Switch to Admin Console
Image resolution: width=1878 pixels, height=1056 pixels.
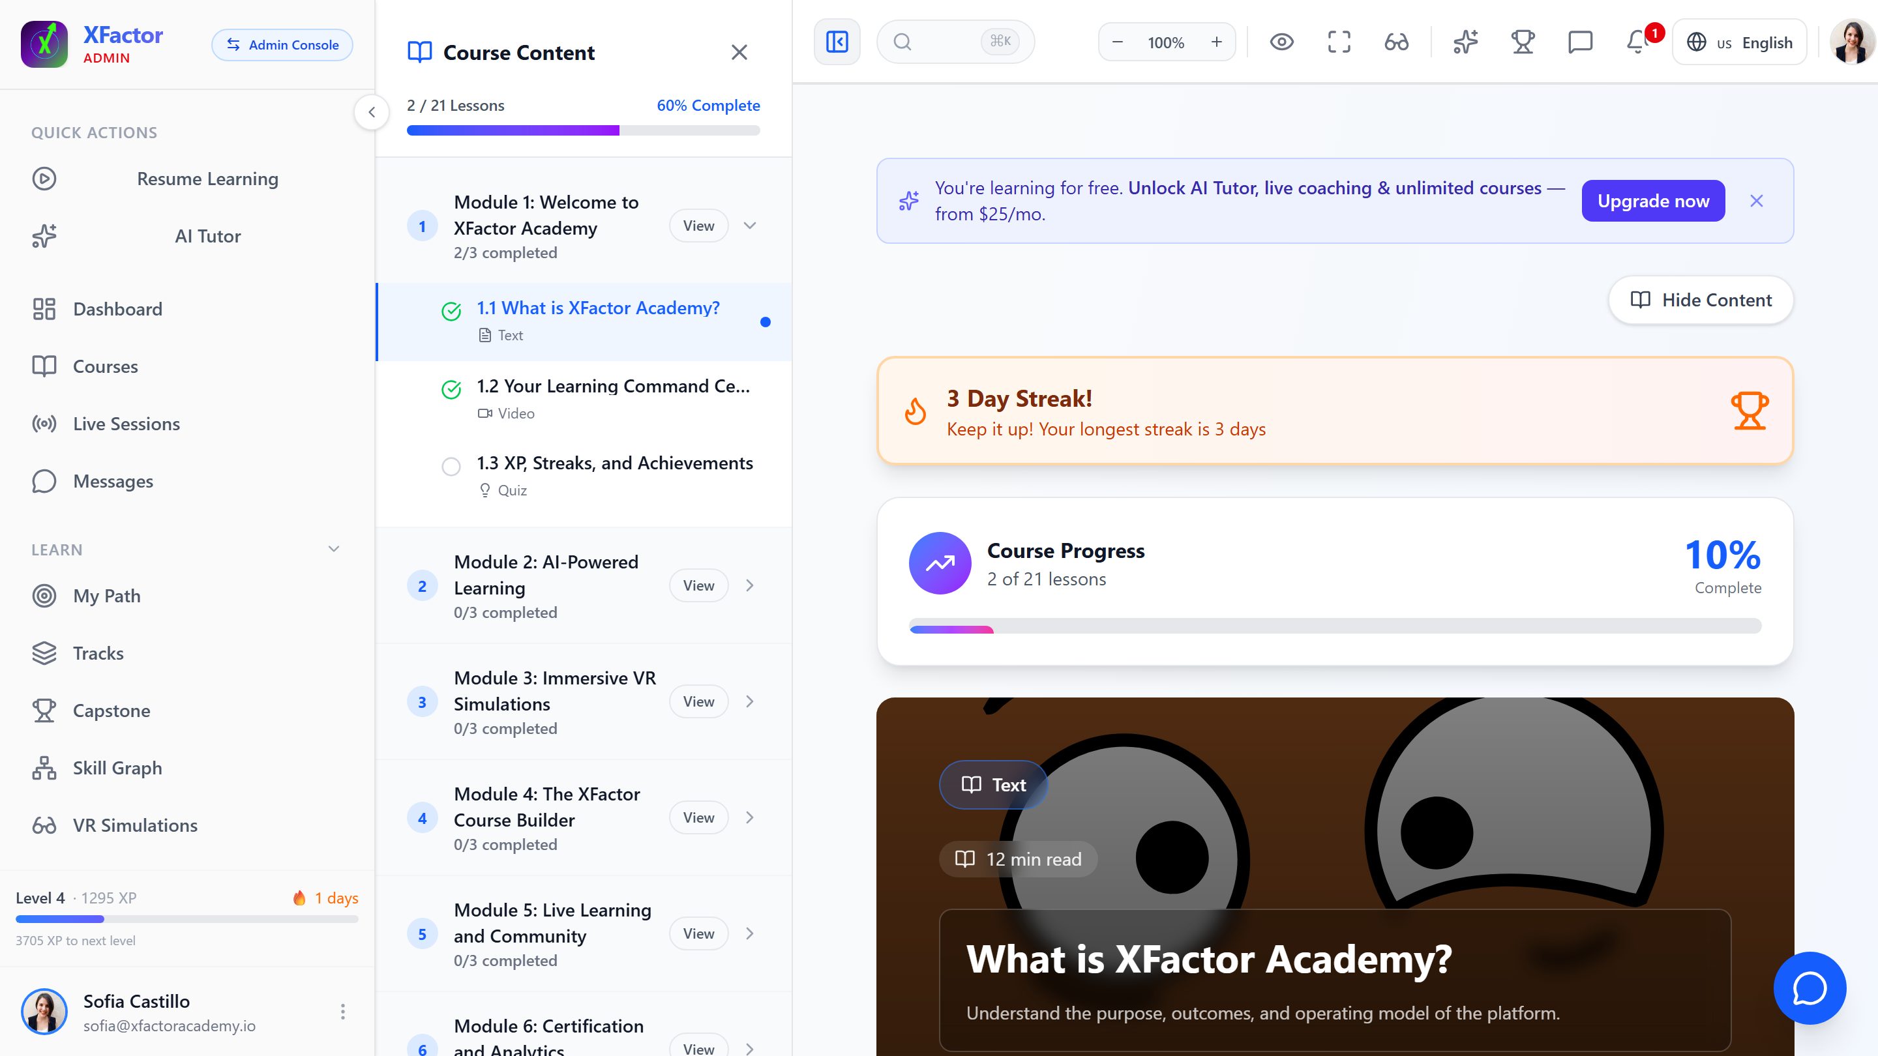[x=282, y=44]
